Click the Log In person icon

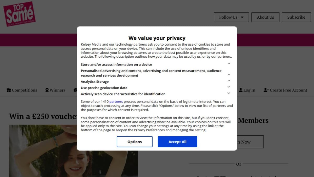tap(241, 90)
